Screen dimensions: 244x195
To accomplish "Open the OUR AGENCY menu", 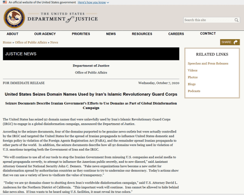I will point(45,34).
